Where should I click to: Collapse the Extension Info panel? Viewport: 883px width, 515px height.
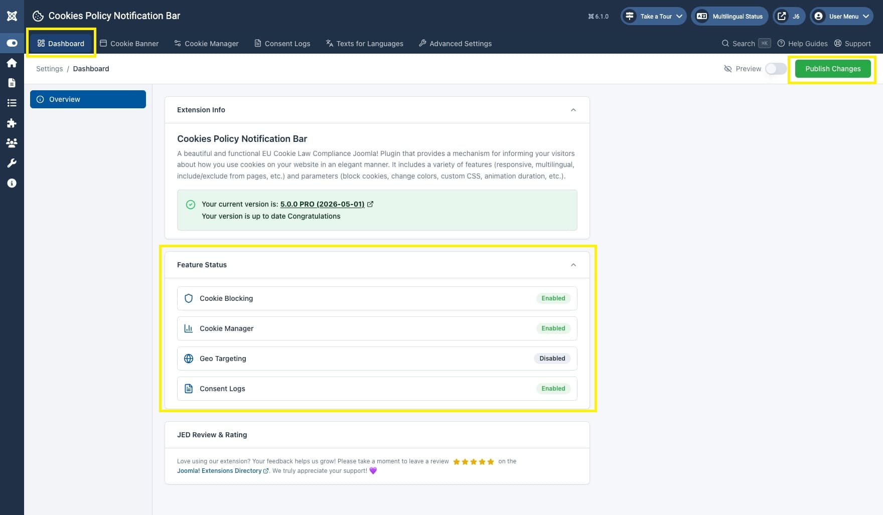click(x=573, y=110)
